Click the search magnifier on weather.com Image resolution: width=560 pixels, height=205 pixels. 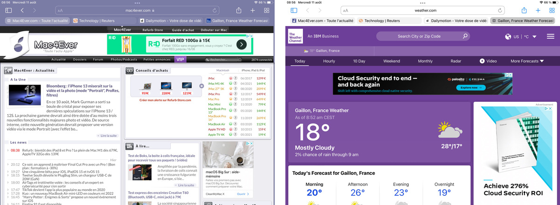pos(465,36)
